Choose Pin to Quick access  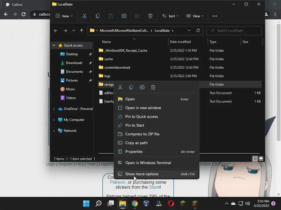156,116
